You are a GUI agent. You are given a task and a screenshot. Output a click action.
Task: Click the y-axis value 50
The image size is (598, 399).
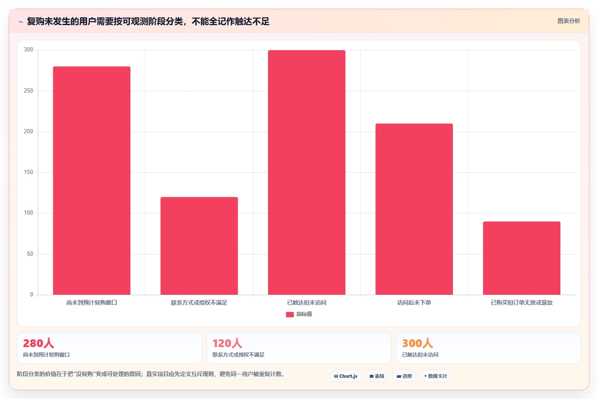[x=30, y=254]
